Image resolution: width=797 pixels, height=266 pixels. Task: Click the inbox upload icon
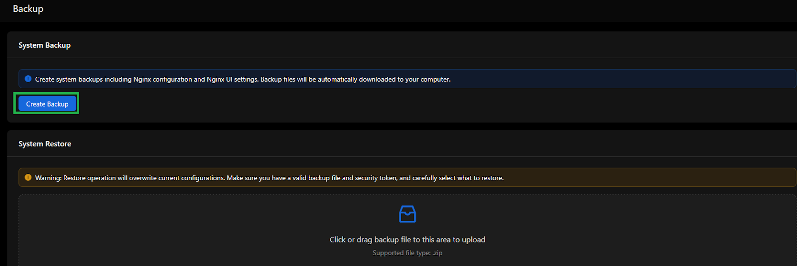pos(407,214)
